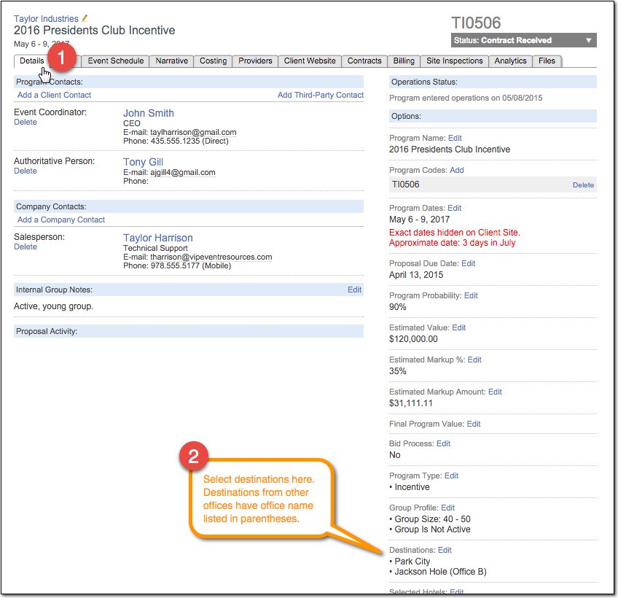Edit the Estimated Markup %

pyautogui.click(x=474, y=360)
